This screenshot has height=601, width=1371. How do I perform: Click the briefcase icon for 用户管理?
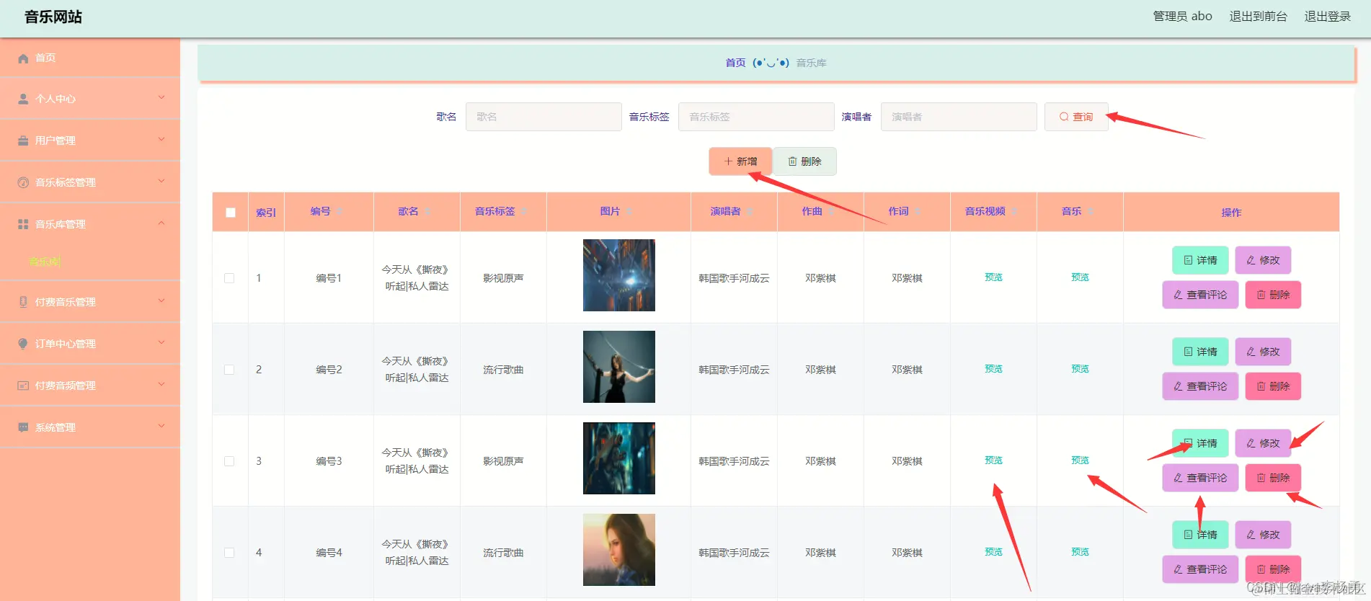(23, 141)
